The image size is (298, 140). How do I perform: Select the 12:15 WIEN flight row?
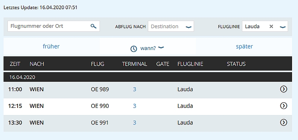[x=148, y=106]
